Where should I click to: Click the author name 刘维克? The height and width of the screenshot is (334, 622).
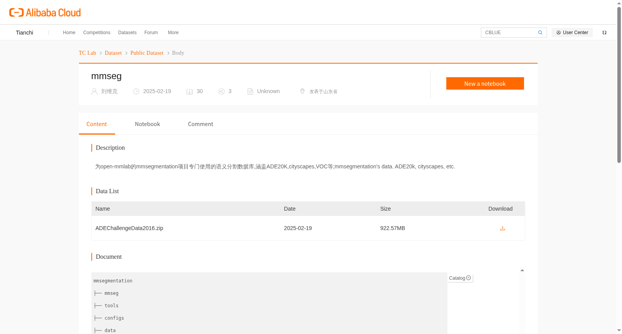click(109, 92)
